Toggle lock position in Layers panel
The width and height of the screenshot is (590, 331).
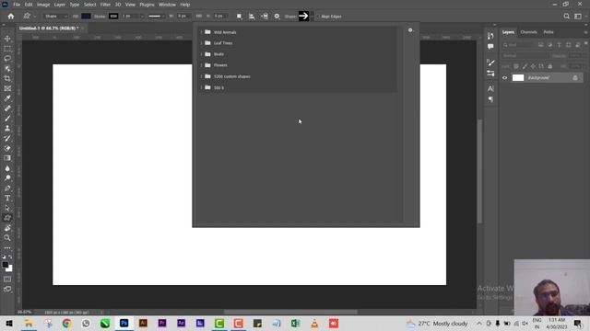coord(533,66)
